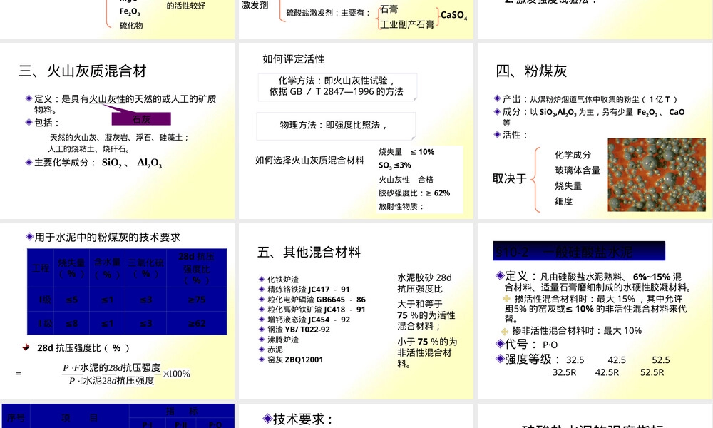Click the strength grade 32.5
This screenshot has height=428, width=713.
[x=575, y=360]
